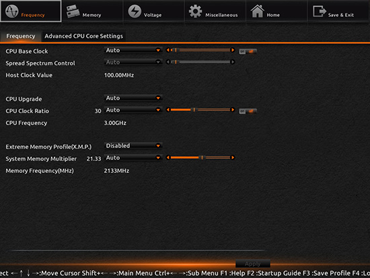Click the Spread Spectrum Control label
Screen dimensions: 370x278
[x=40, y=63]
